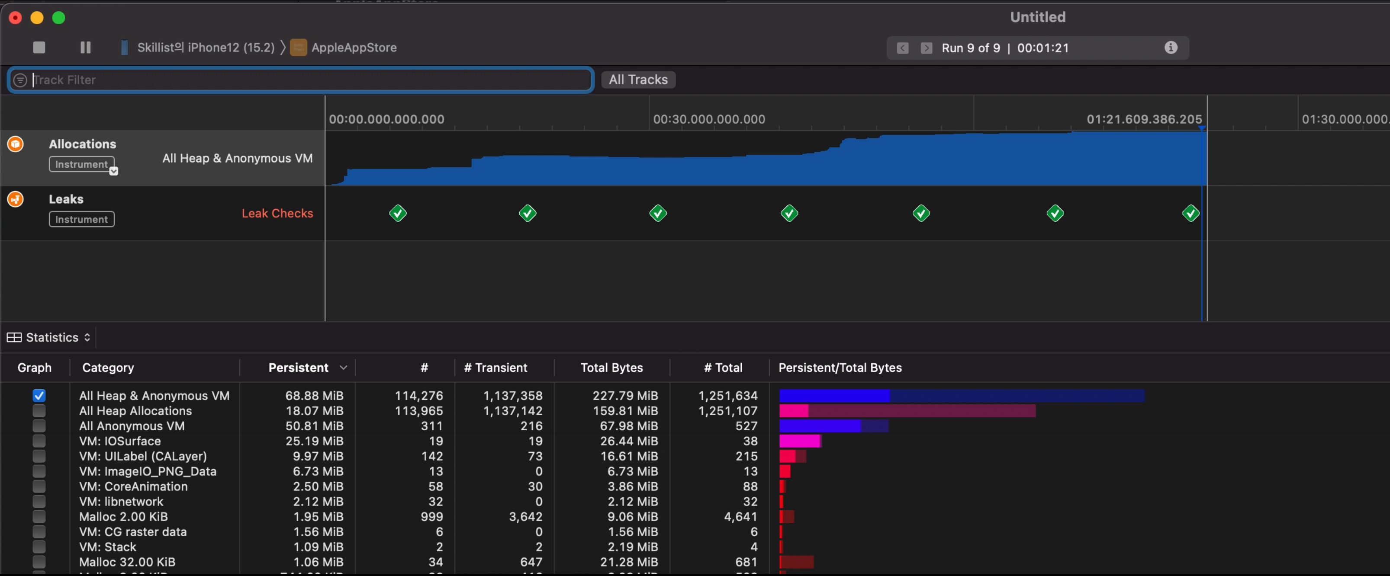Click the Leaks instrument orange icon
The image size is (1390, 576).
pos(15,199)
